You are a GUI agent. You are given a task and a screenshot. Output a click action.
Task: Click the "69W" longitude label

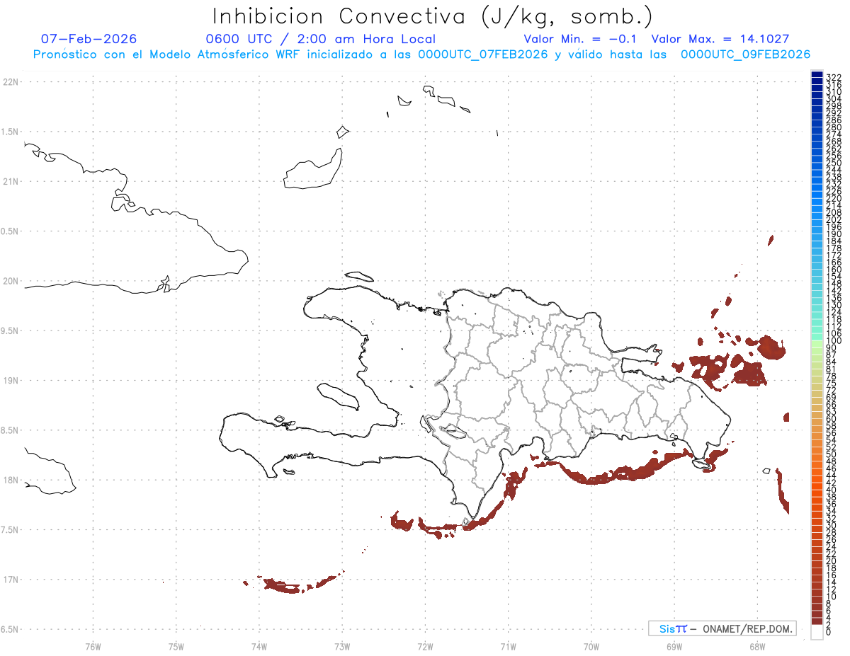[674, 646]
